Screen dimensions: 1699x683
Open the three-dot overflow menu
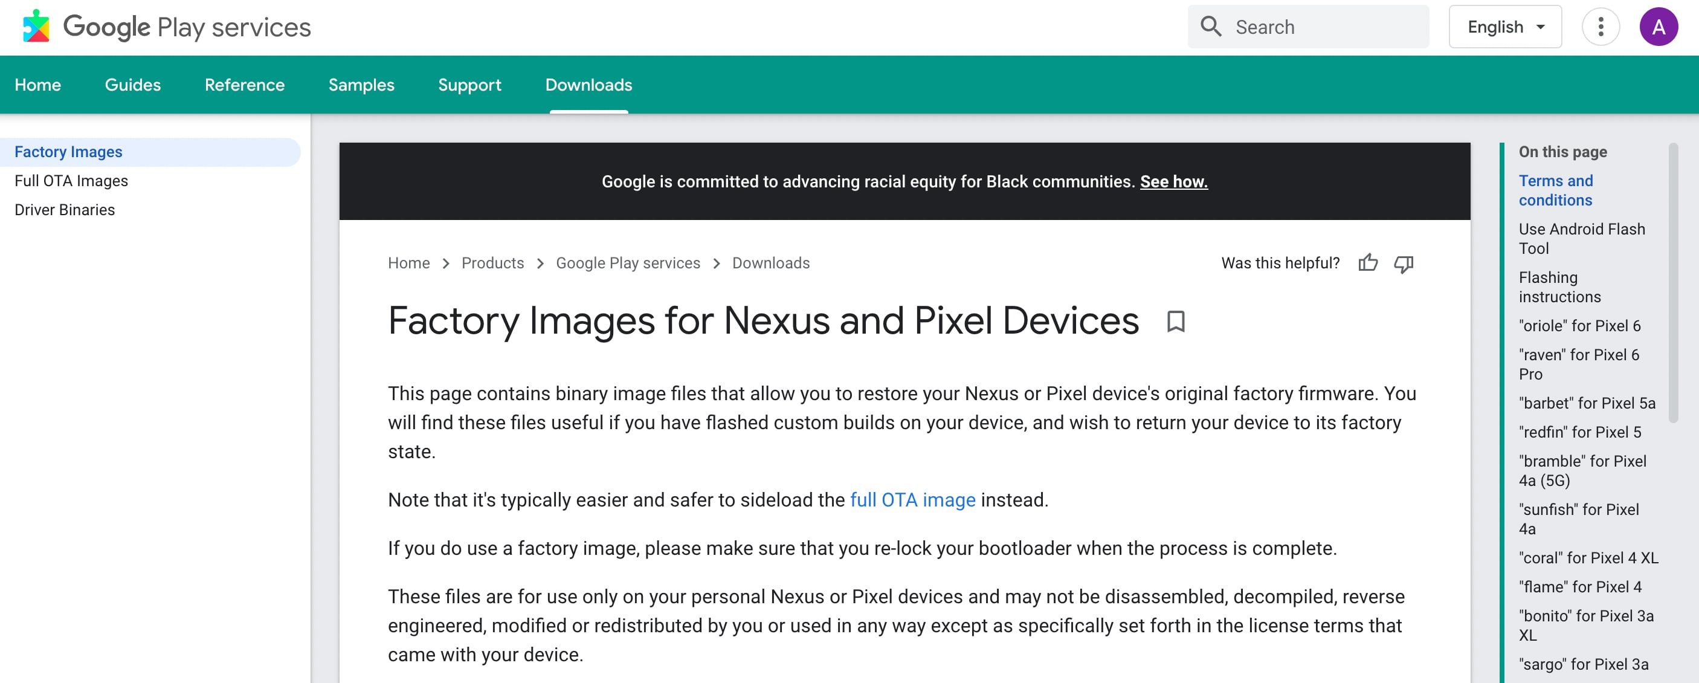1601,27
